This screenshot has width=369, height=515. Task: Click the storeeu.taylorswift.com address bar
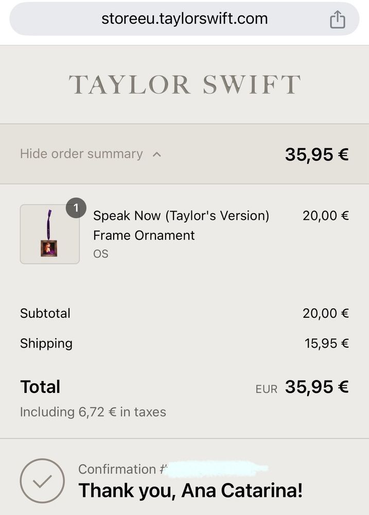point(184,19)
